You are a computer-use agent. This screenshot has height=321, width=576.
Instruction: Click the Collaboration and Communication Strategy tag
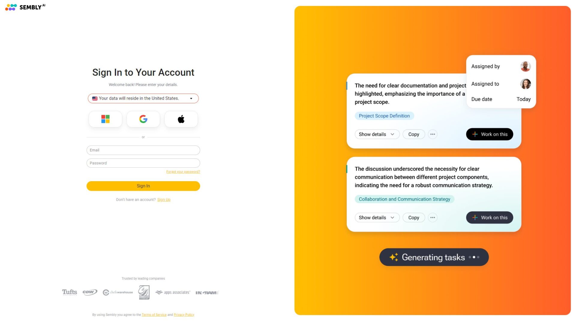pos(404,199)
